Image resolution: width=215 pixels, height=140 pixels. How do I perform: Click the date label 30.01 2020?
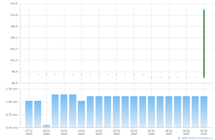(x=186, y=132)
